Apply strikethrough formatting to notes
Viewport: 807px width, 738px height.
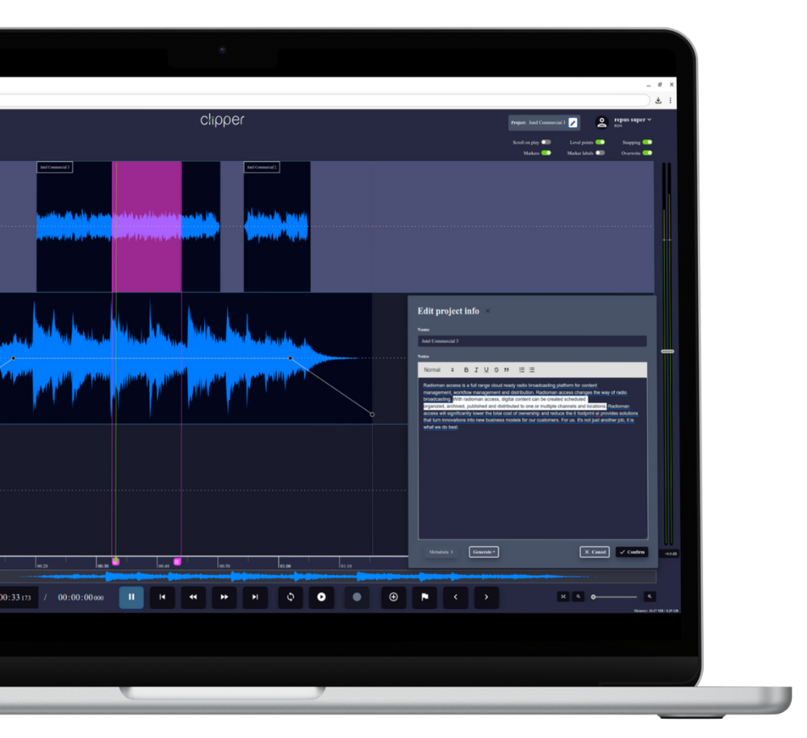point(496,369)
